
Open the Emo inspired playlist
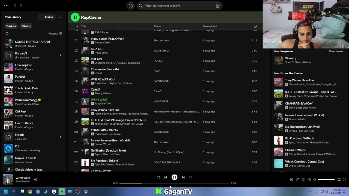tap(34, 67)
